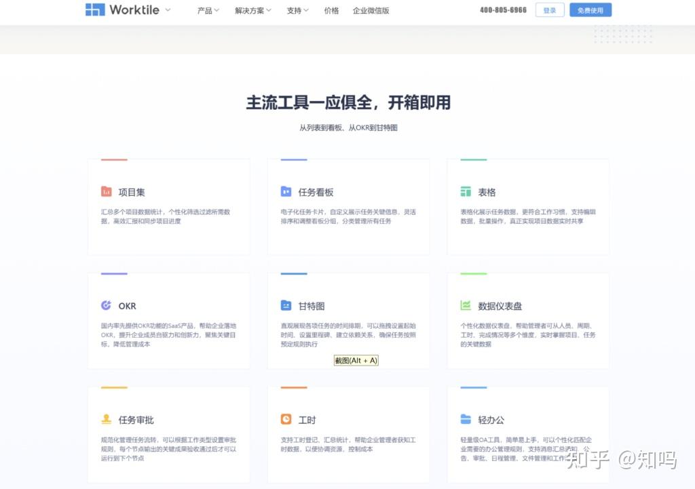Select the 表格 table icon
This screenshot has width=695, height=489.
pyautogui.click(x=465, y=191)
